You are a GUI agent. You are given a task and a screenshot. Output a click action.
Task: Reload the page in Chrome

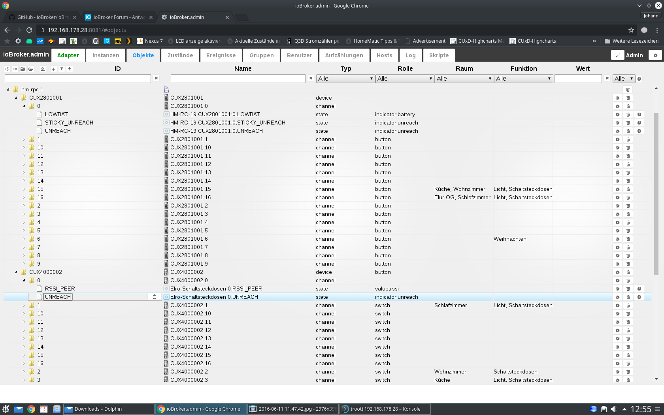click(29, 30)
